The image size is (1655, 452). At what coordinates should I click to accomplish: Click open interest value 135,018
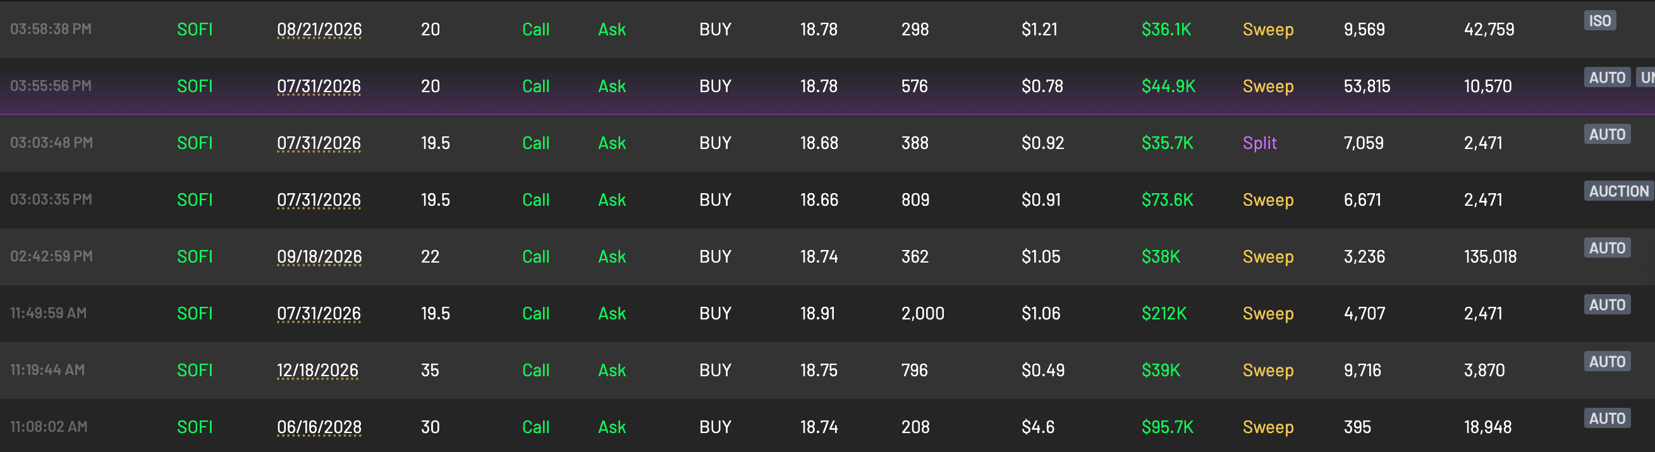(x=1490, y=256)
